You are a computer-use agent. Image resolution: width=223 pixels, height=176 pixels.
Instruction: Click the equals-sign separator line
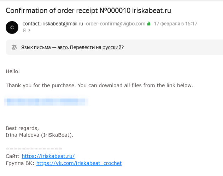click(x=34, y=149)
